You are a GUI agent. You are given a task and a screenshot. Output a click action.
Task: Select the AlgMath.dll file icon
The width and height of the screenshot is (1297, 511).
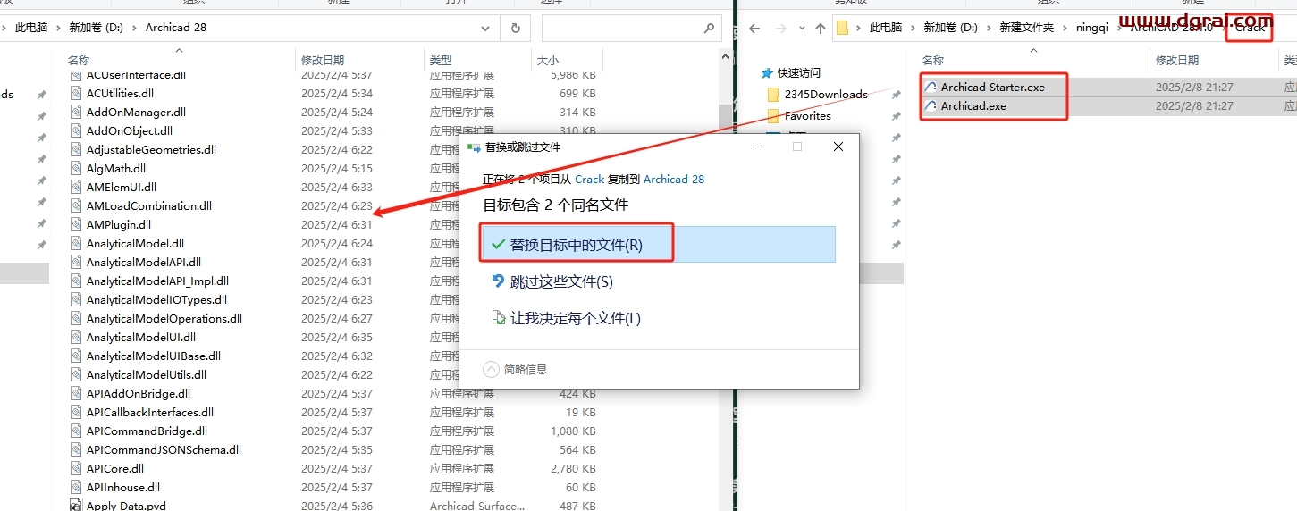pos(77,168)
